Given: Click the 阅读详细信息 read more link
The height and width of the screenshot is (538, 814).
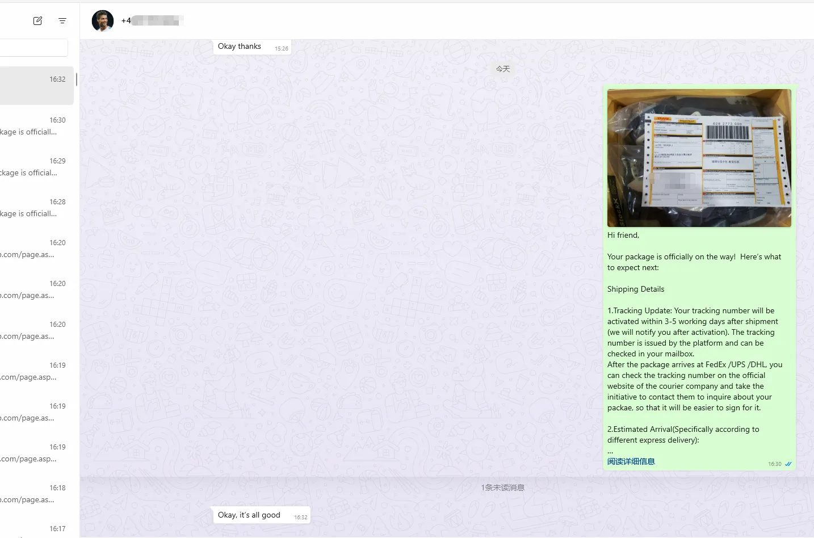Looking at the screenshot, I should click(x=631, y=461).
